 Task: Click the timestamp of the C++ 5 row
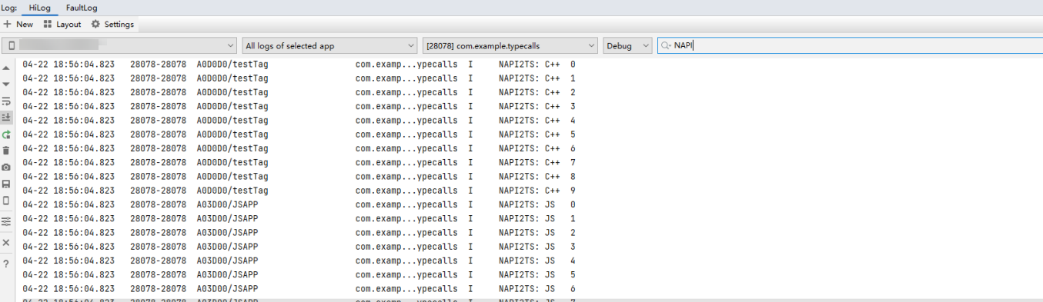[x=69, y=134]
